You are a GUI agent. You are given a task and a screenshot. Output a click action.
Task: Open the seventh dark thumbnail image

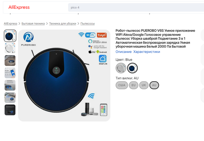10,110
